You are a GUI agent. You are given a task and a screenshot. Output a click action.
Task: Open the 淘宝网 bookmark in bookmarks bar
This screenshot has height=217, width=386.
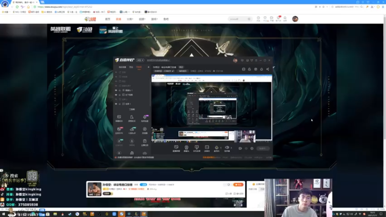click(x=112, y=12)
